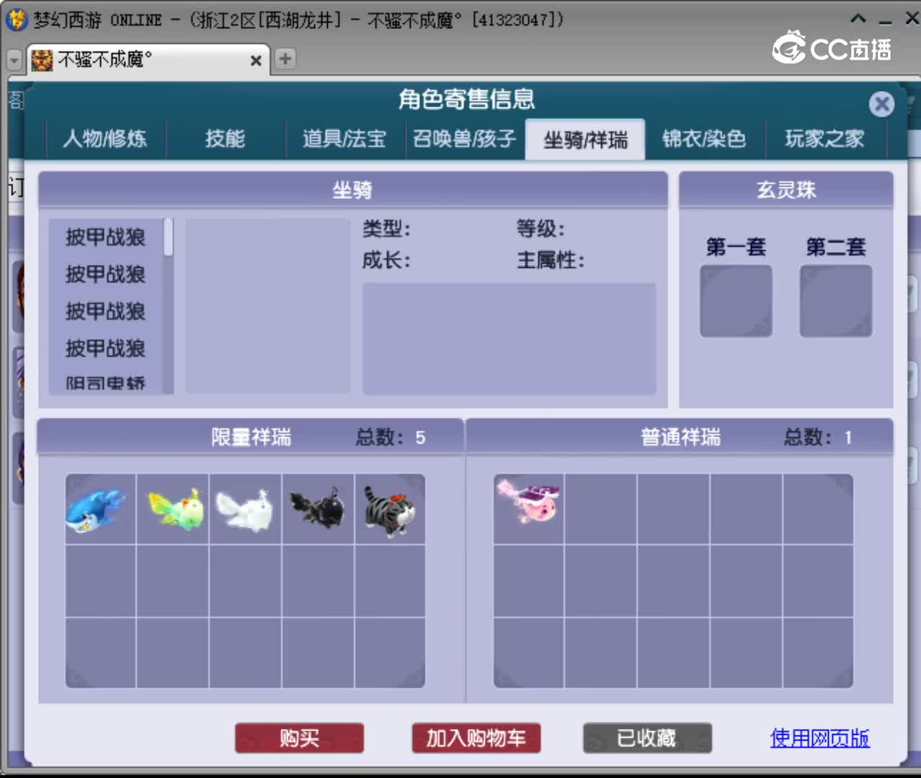Viewport: 921px width, 778px height.
Task: Click the 第二套 玄灵珠 slot
Action: [x=836, y=301]
